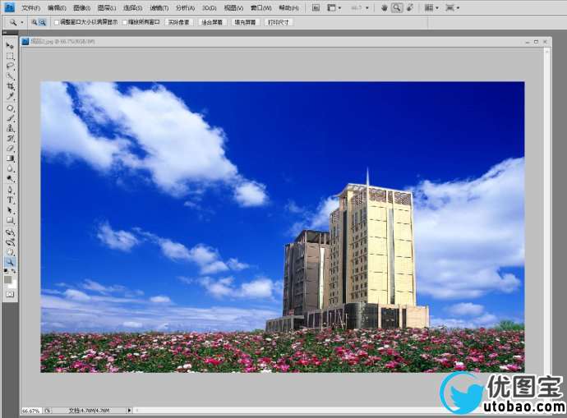
Task: Select the Zoom tool in the toolbox
Action: click(x=10, y=262)
